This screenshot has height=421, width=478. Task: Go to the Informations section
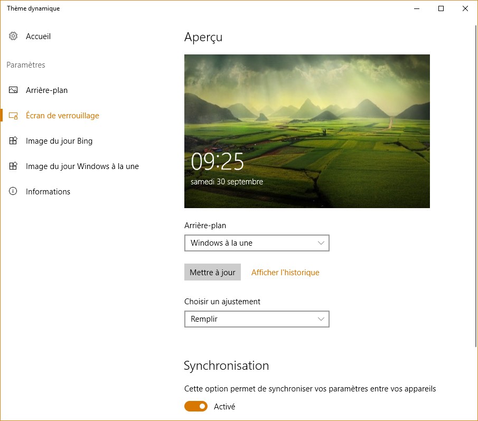point(48,192)
